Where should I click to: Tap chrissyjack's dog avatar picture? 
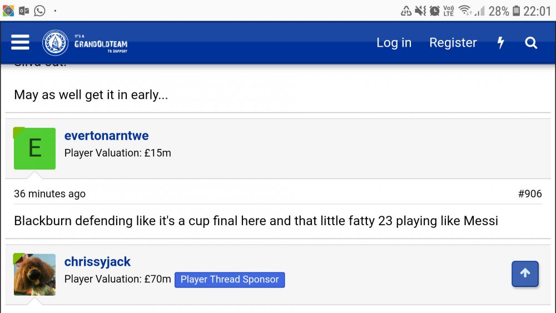(x=34, y=274)
